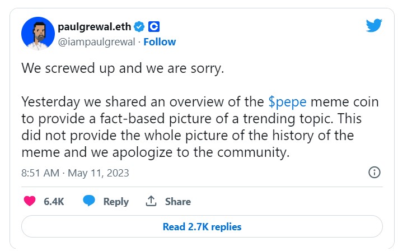Open the $pepe cashtag link

[x=288, y=102]
